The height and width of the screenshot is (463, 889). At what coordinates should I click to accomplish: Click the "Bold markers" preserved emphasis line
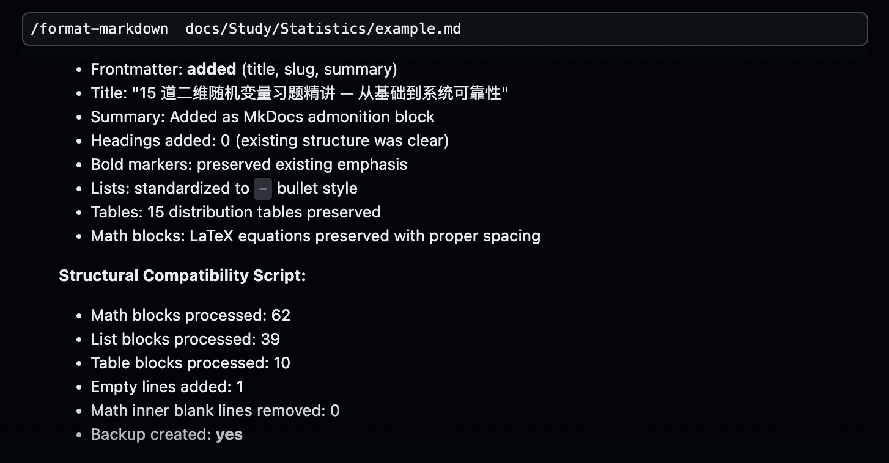[x=249, y=164]
